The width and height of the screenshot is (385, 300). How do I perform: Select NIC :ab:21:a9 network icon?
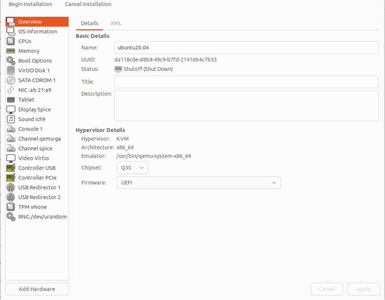(11, 90)
